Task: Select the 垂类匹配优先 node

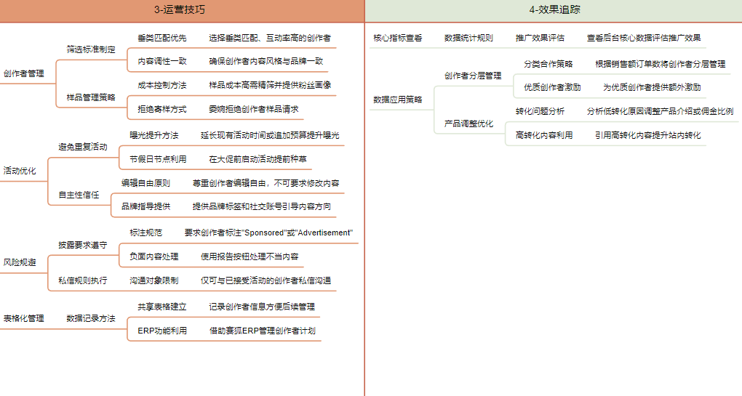Action: [x=162, y=38]
